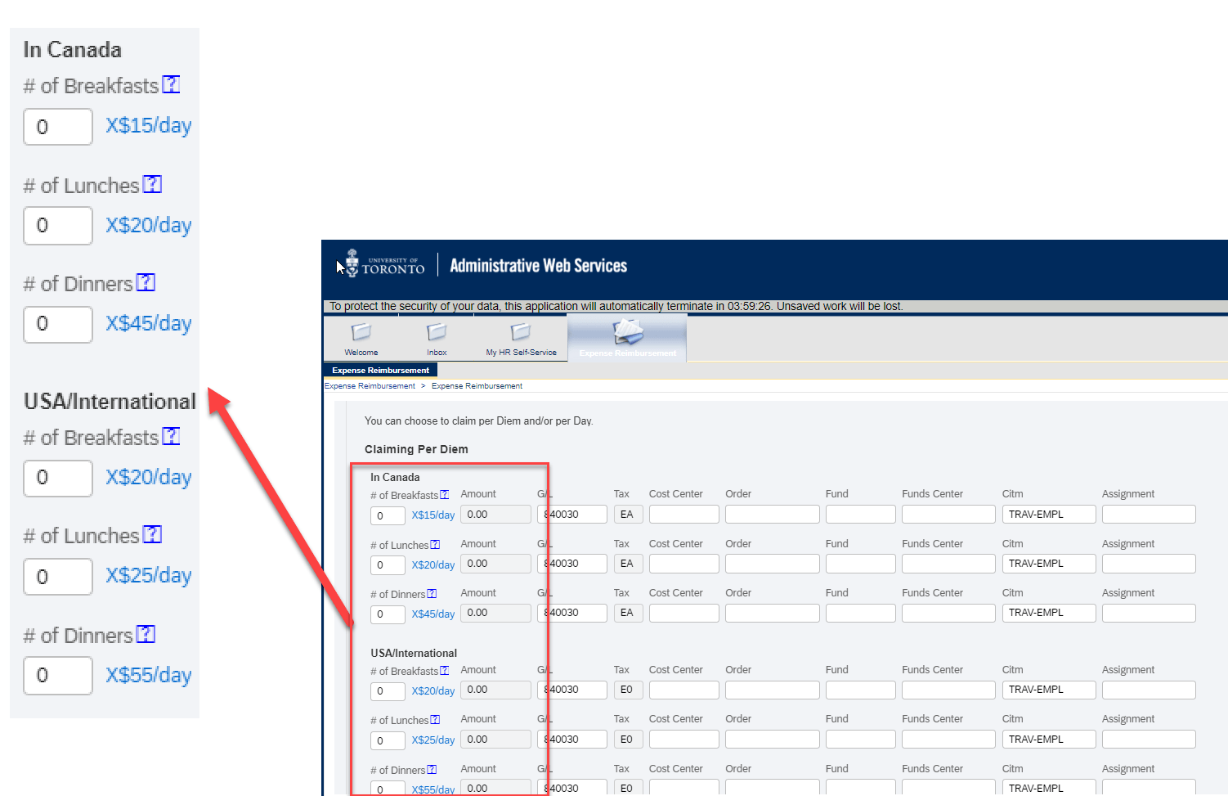The height and width of the screenshot is (796, 1228).
Task: Click USA/International Breakfasts count field in web form
Action: pyautogui.click(x=388, y=690)
